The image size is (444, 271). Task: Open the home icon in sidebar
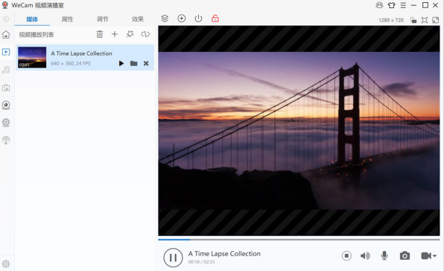(6, 34)
